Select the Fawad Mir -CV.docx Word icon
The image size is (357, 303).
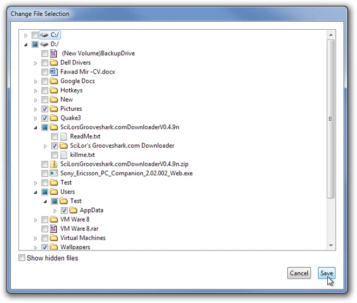(54, 72)
